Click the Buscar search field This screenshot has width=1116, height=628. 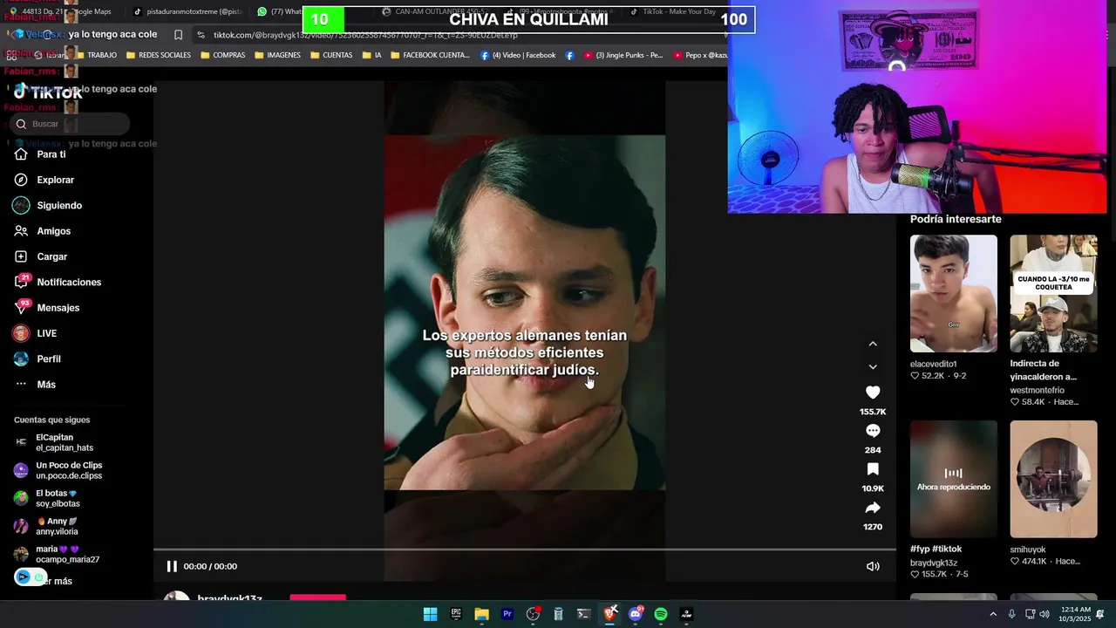pyautogui.click(x=71, y=124)
